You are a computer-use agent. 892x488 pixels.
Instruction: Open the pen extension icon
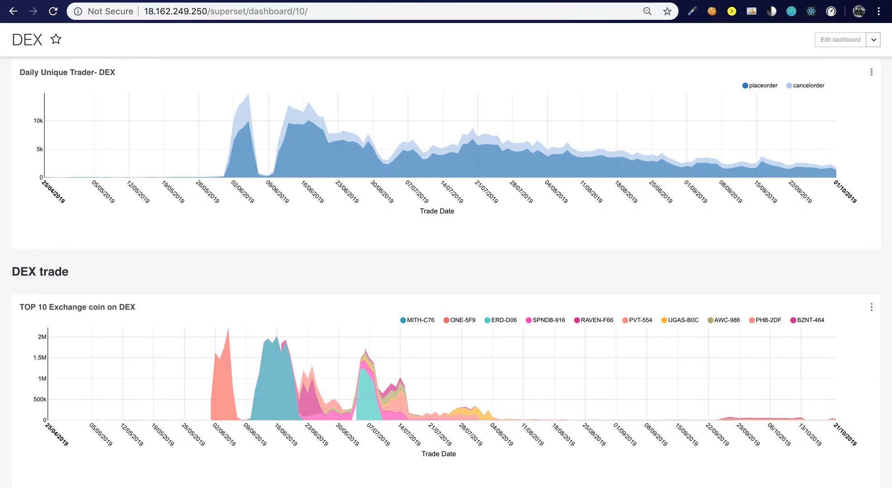pos(692,11)
